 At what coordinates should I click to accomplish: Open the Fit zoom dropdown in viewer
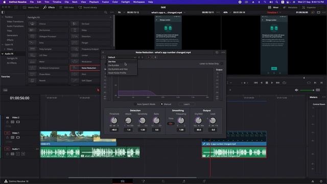[x=121, y=12]
